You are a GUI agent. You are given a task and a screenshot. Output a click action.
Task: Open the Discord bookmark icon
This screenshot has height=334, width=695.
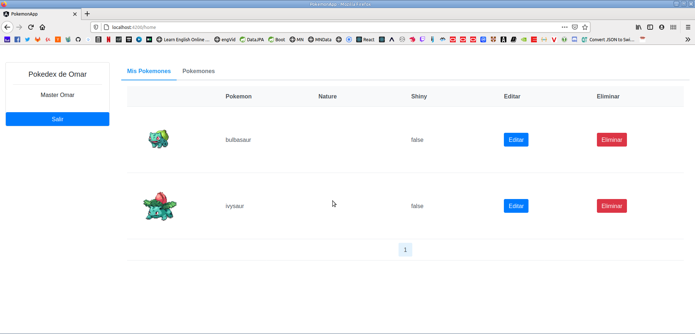574,39
